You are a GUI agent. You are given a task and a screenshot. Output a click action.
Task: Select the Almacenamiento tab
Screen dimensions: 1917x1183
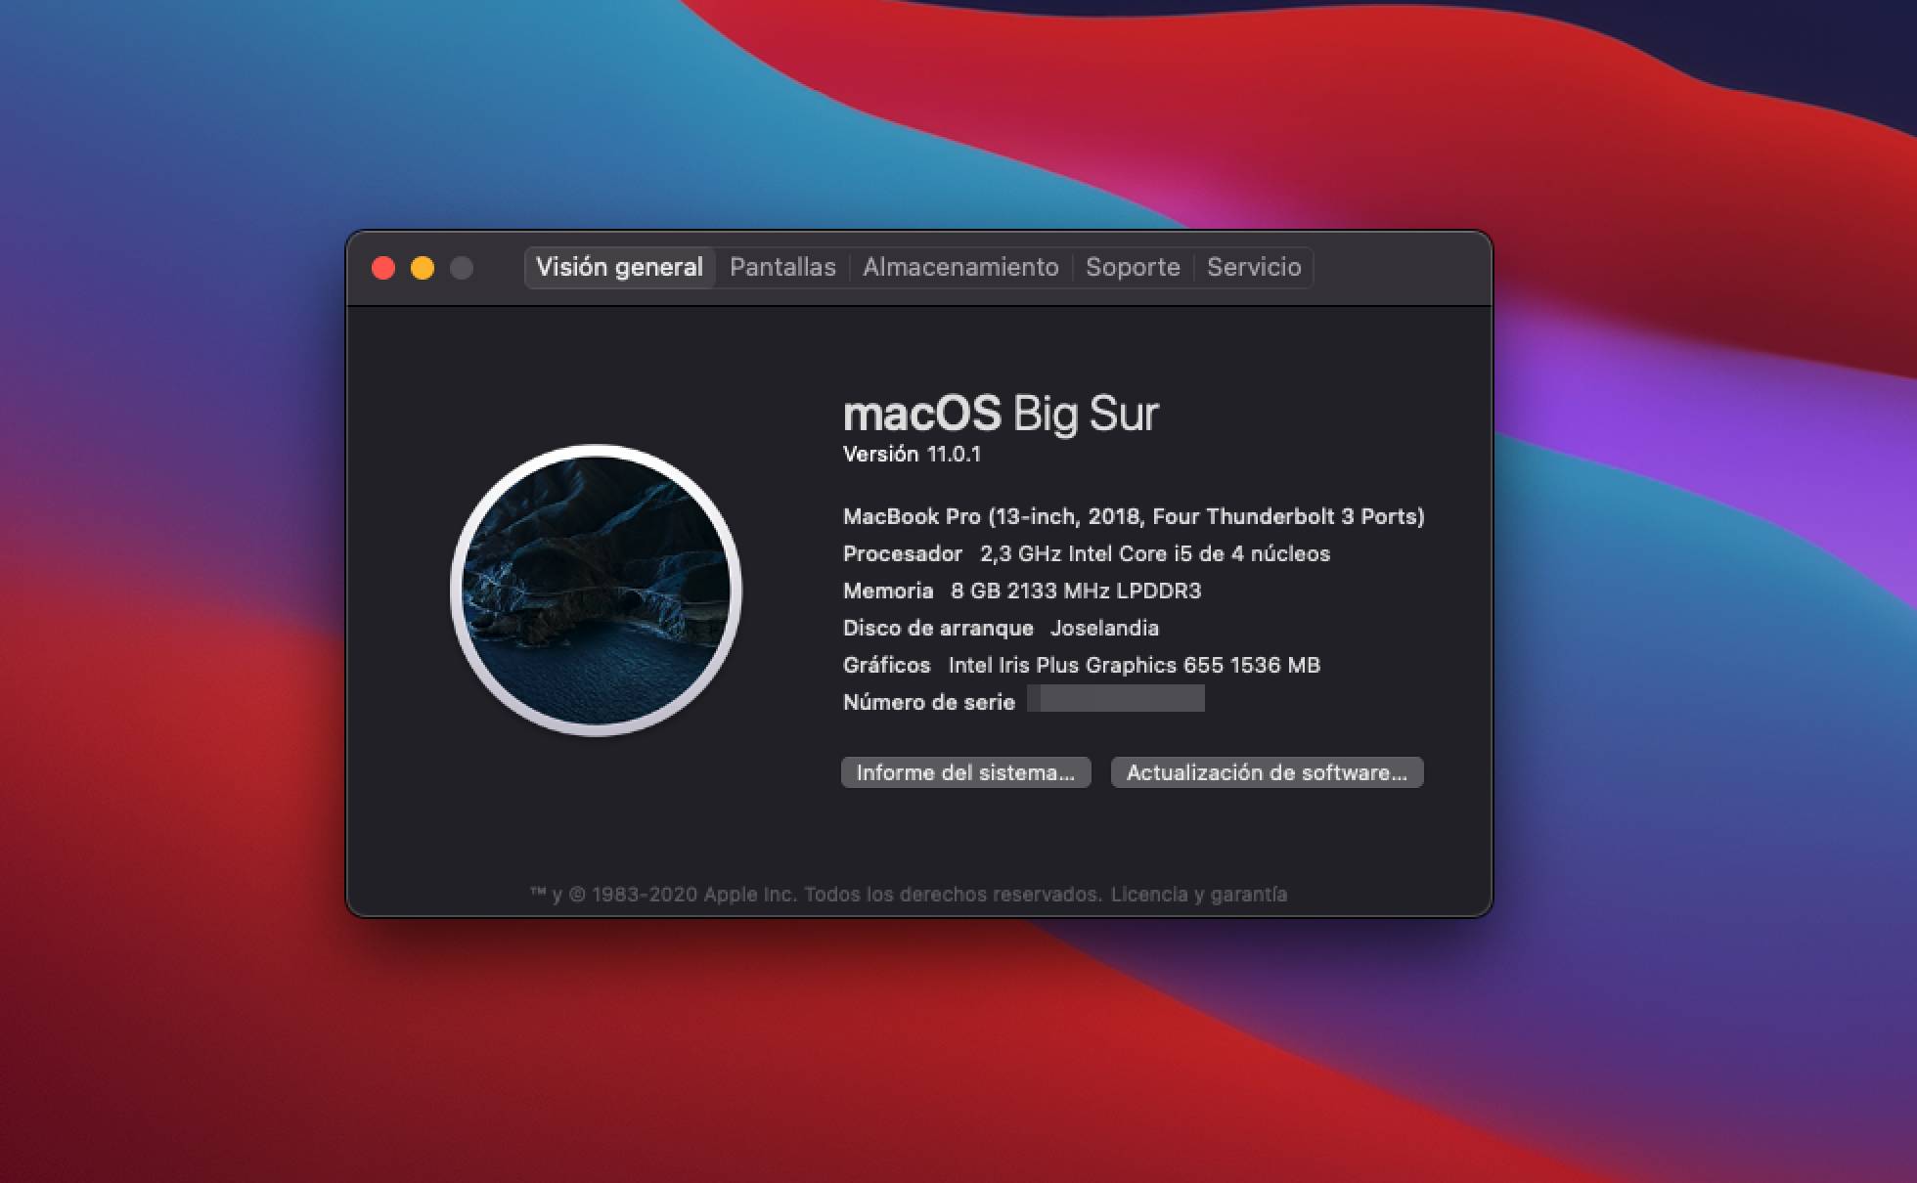[x=960, y=267]
